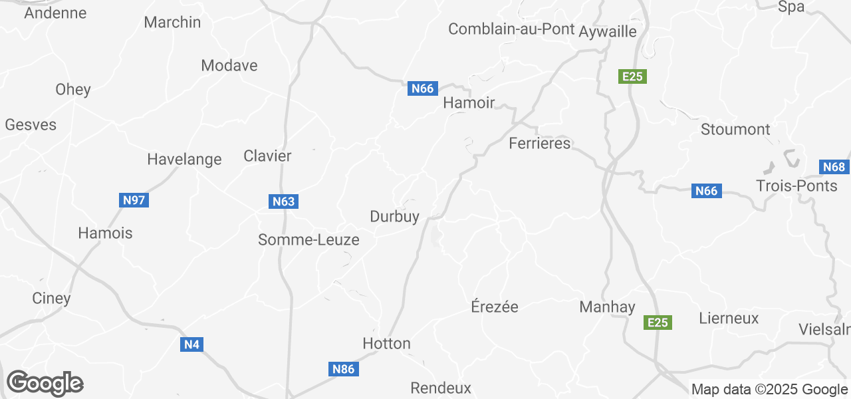Screen dimensions: 851x399
Task: Click the E25 shield near Manhay
Action: [658, 323]
